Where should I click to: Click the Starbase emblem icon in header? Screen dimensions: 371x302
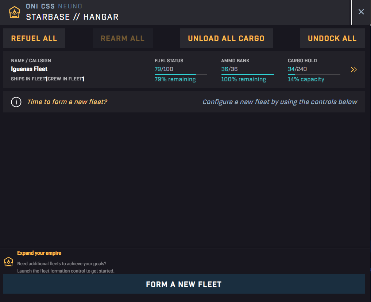point(15,12)
